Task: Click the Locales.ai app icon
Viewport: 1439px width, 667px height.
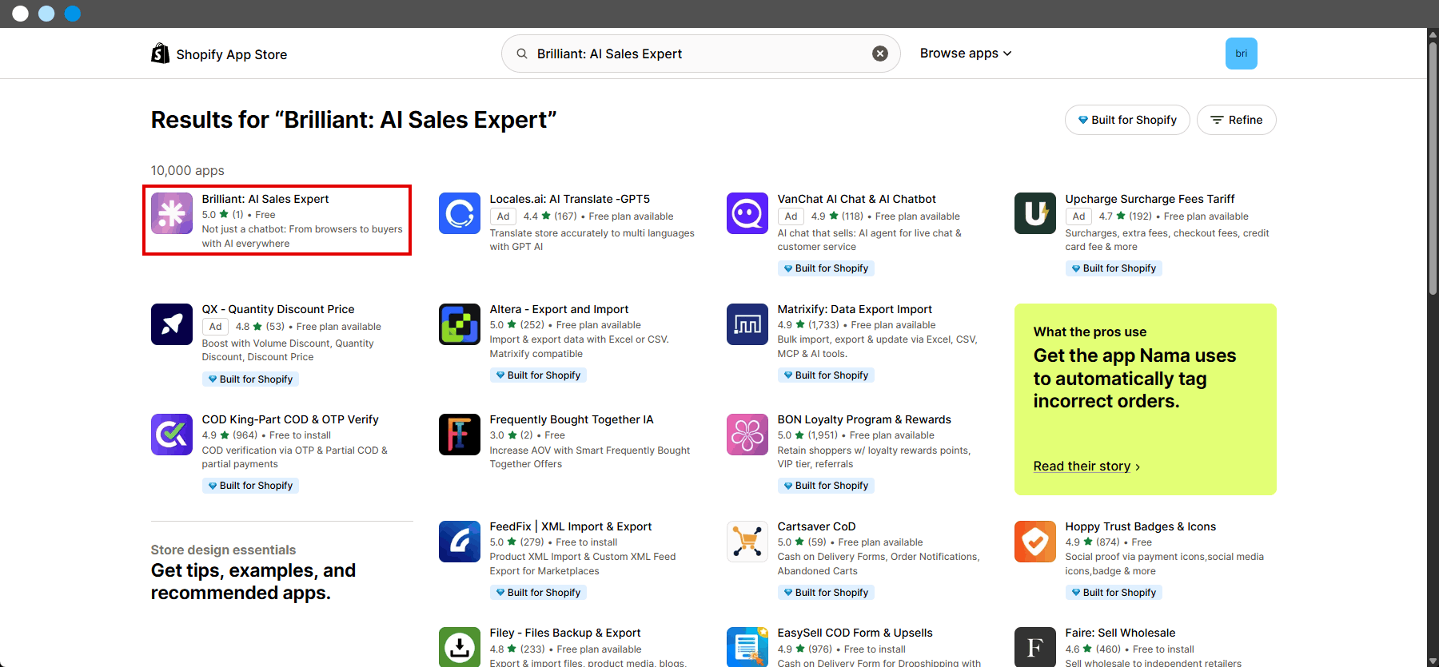Action: pyautogui.click(x=460, y=213)
